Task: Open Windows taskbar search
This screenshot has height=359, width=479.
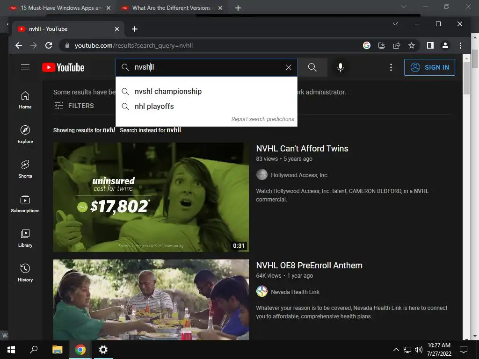Action: pos(34,349)
